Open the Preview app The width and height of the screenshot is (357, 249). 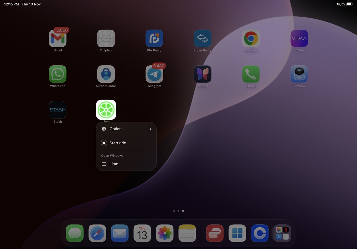pyautogui.click(x=299, y=74)
